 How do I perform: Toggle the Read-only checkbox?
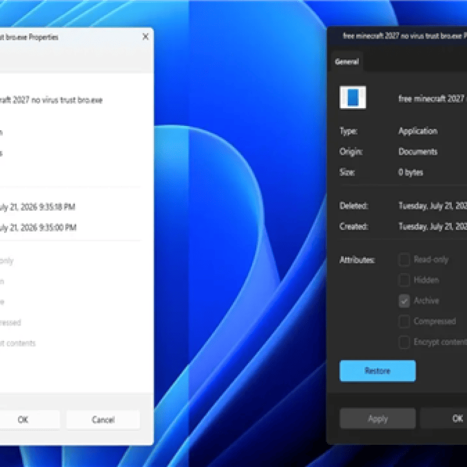(x=404, y=259)
